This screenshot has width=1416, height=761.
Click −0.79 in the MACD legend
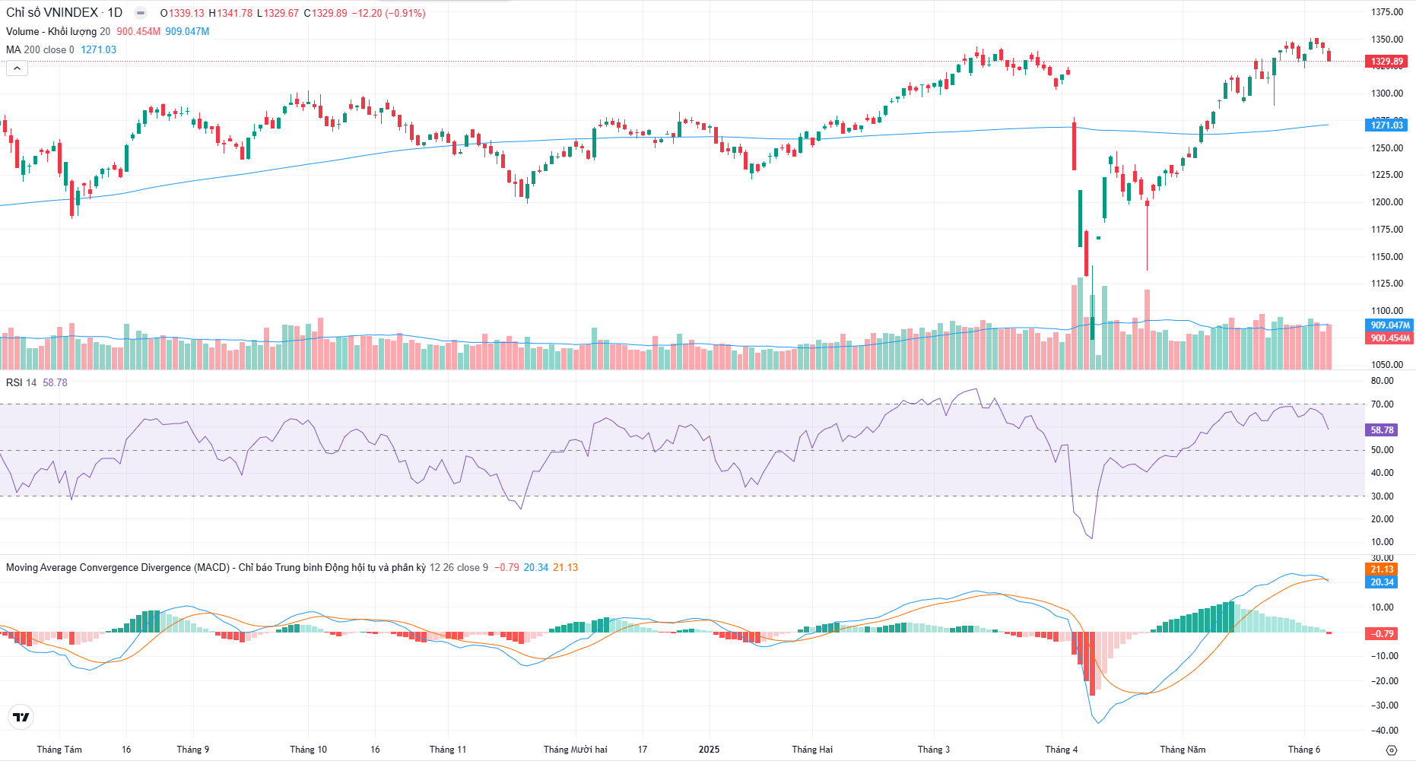click(506, 567)
